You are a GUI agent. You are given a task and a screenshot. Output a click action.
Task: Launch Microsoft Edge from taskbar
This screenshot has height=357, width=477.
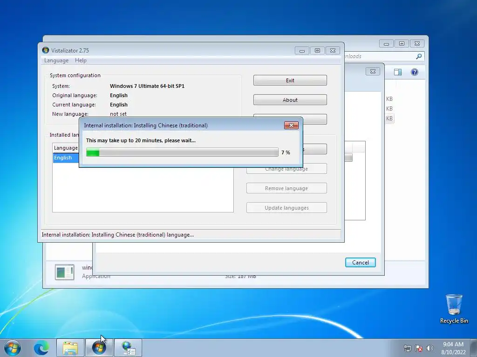click(x=41, y=348)
